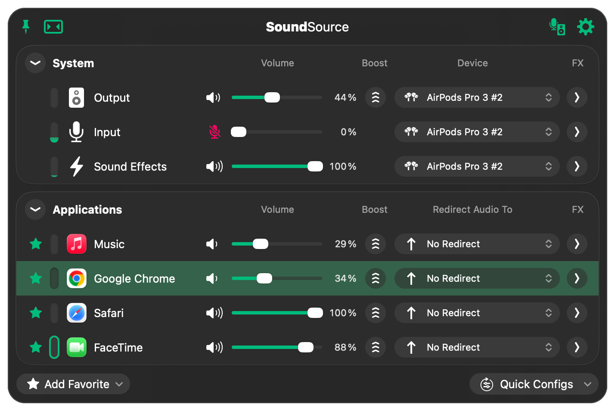Open Output FX panel arrow
615x411 pixels.
577,97
